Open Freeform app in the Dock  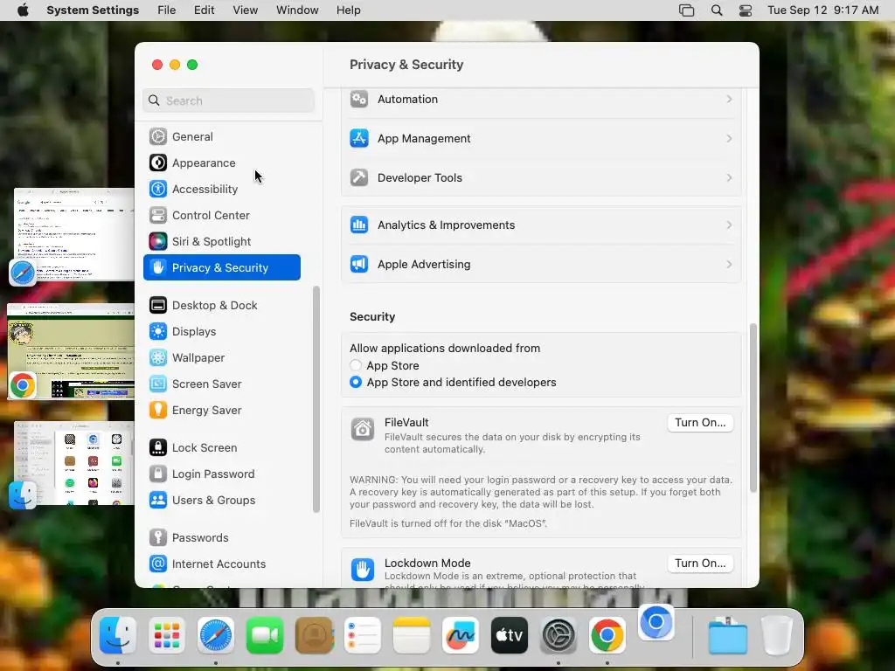(461, 635)
